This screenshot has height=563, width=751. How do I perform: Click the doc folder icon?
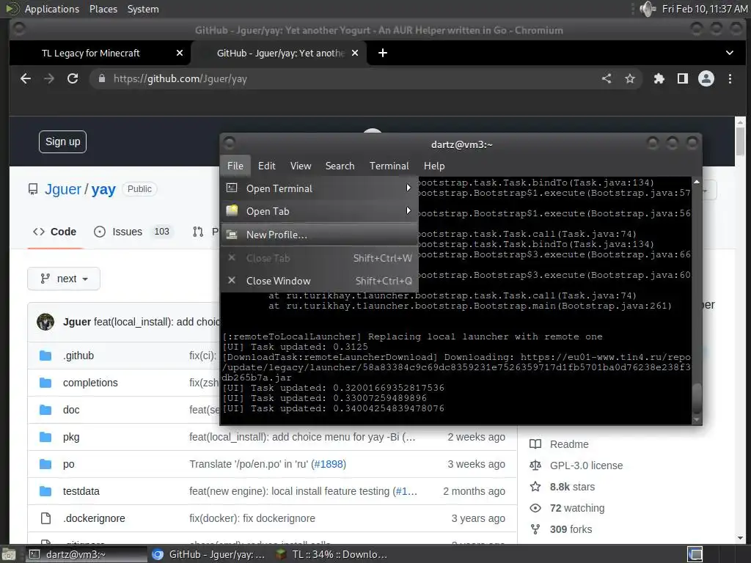point(45,410)
